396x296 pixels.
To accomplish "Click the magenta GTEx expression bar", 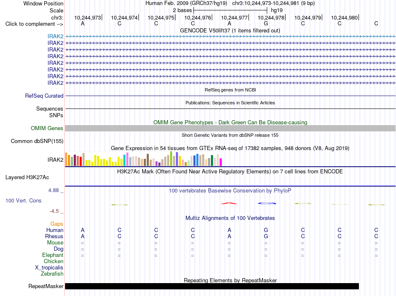I will click(221, 162).
